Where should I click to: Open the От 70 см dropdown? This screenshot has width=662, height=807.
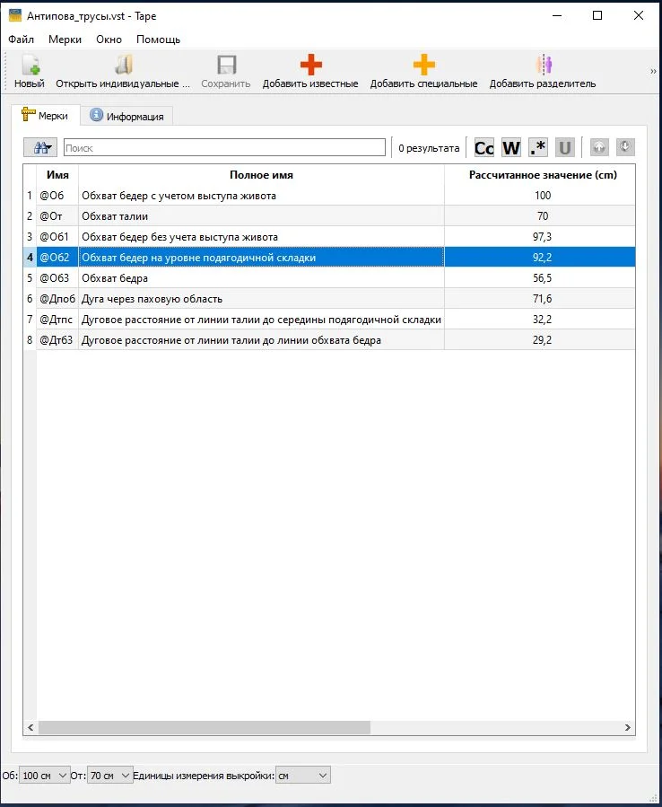[x=110, y=775]
